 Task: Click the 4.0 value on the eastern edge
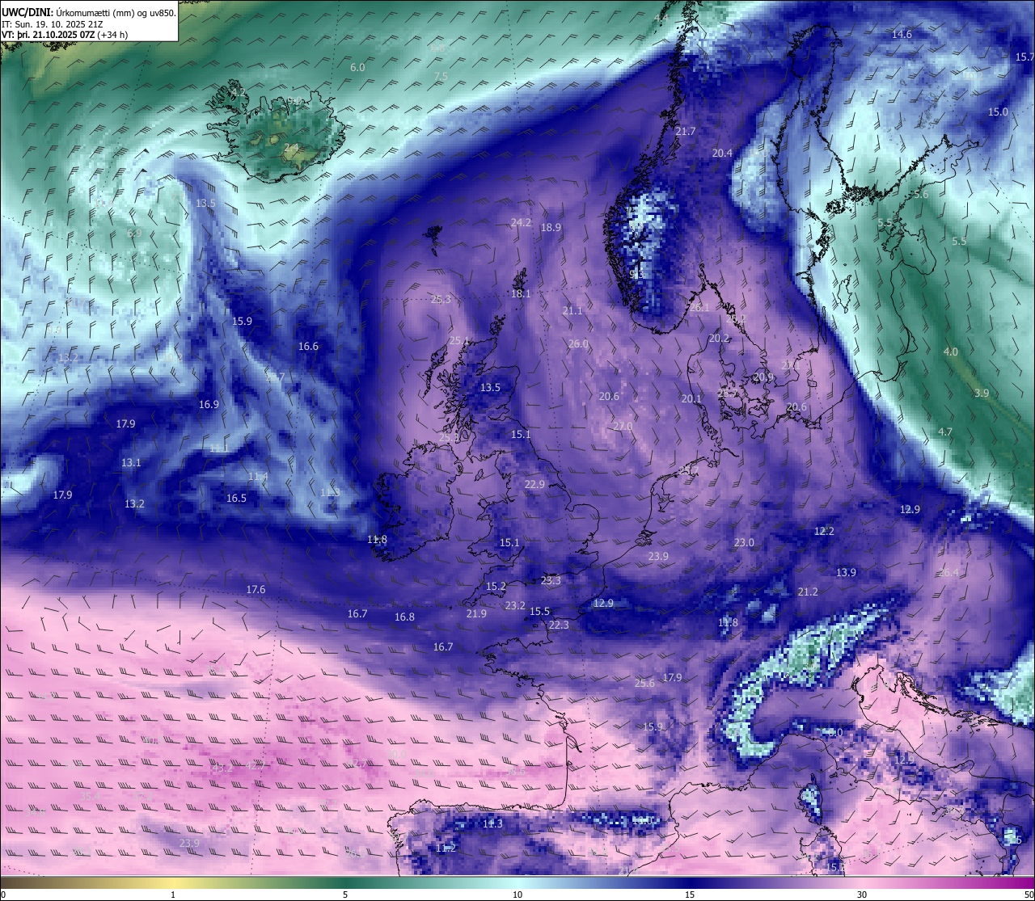tap(951, 352)
